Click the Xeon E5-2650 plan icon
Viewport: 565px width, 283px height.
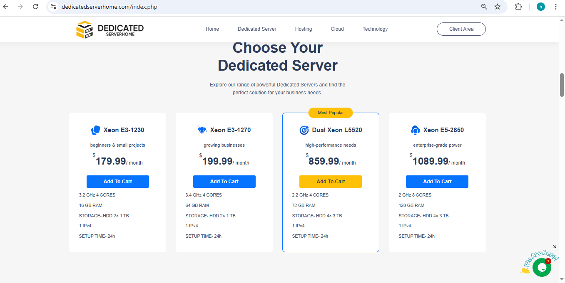point(415,130)
